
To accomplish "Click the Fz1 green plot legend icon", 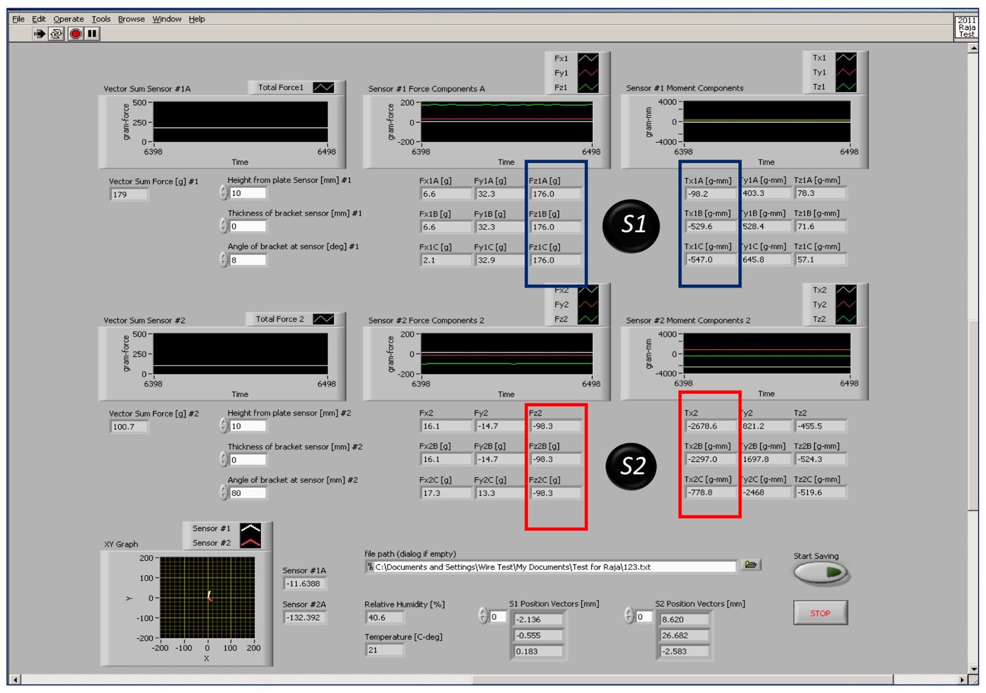I will click(x=588, y=88).
